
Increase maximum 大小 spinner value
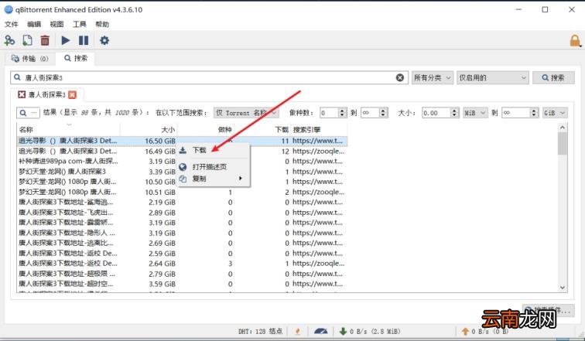tap(534, 111)
